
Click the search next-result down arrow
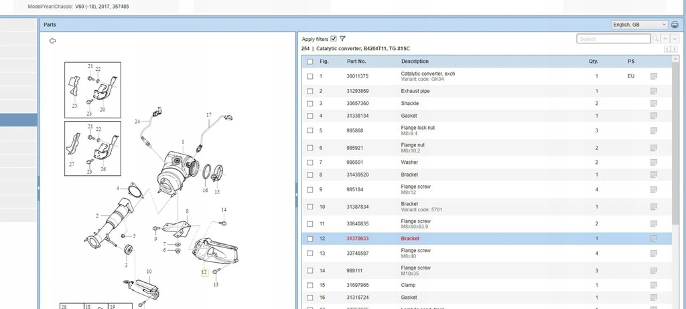[675, 39]
